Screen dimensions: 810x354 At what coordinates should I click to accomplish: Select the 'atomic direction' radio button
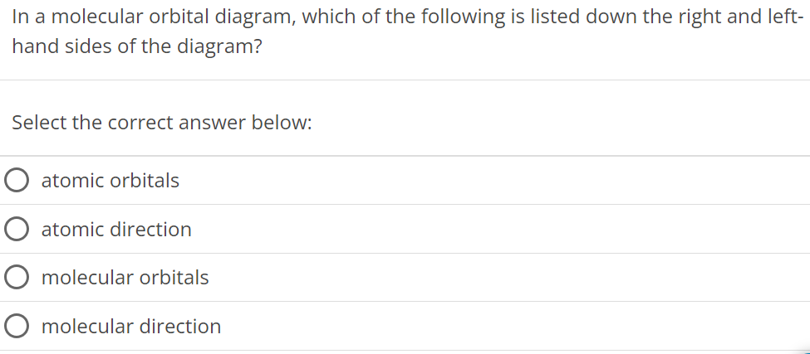pos(17,229)
